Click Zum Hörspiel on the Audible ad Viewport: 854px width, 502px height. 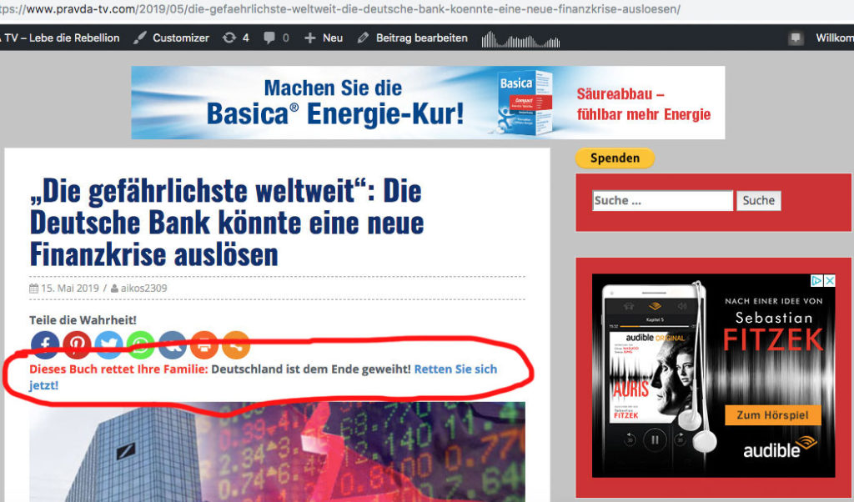(x=773, y=415)
